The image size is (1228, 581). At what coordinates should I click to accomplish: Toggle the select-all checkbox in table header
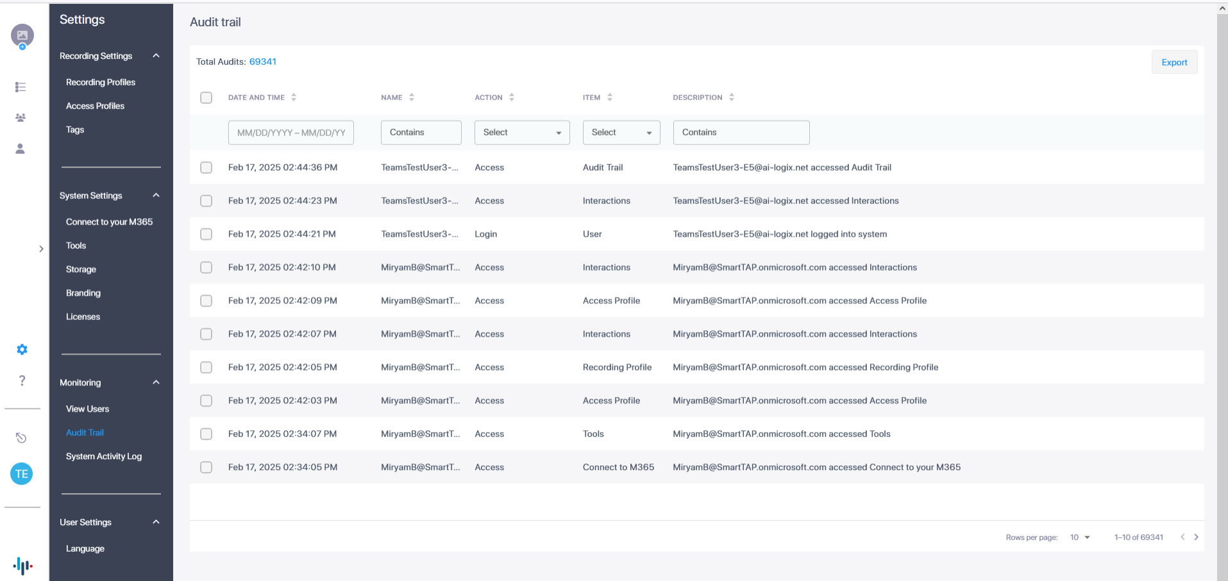[x=206, y=97]
